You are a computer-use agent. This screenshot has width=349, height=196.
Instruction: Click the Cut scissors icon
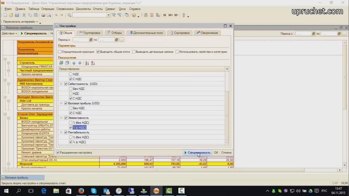(x=24, y=15)
